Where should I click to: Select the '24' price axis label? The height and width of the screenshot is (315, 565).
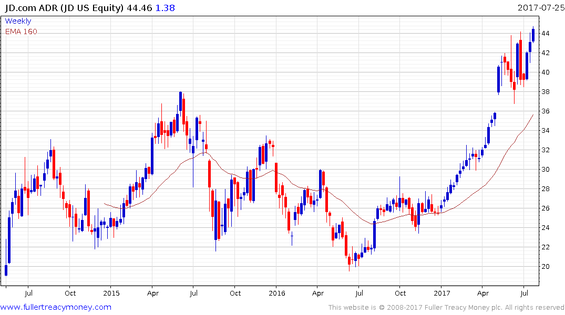point(545,228)
